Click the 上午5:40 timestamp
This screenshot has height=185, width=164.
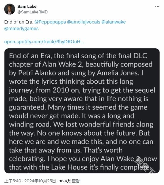click(x=13, y=181)
